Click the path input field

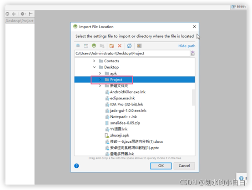pyautogui.click(x=132, y=53)
